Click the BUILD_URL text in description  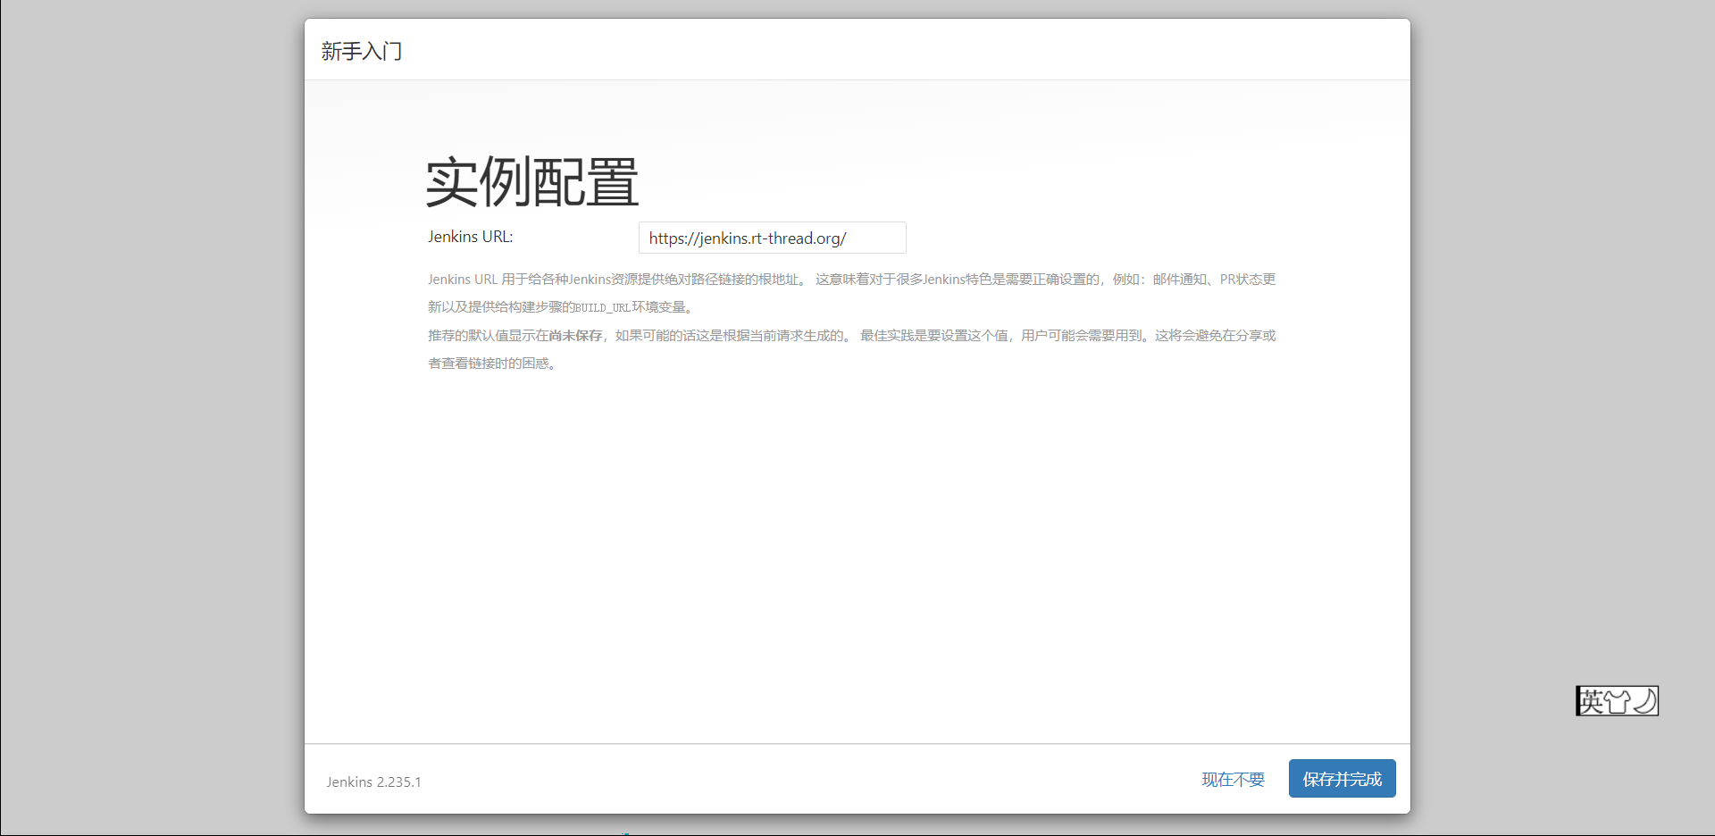(x=603, y=308)
